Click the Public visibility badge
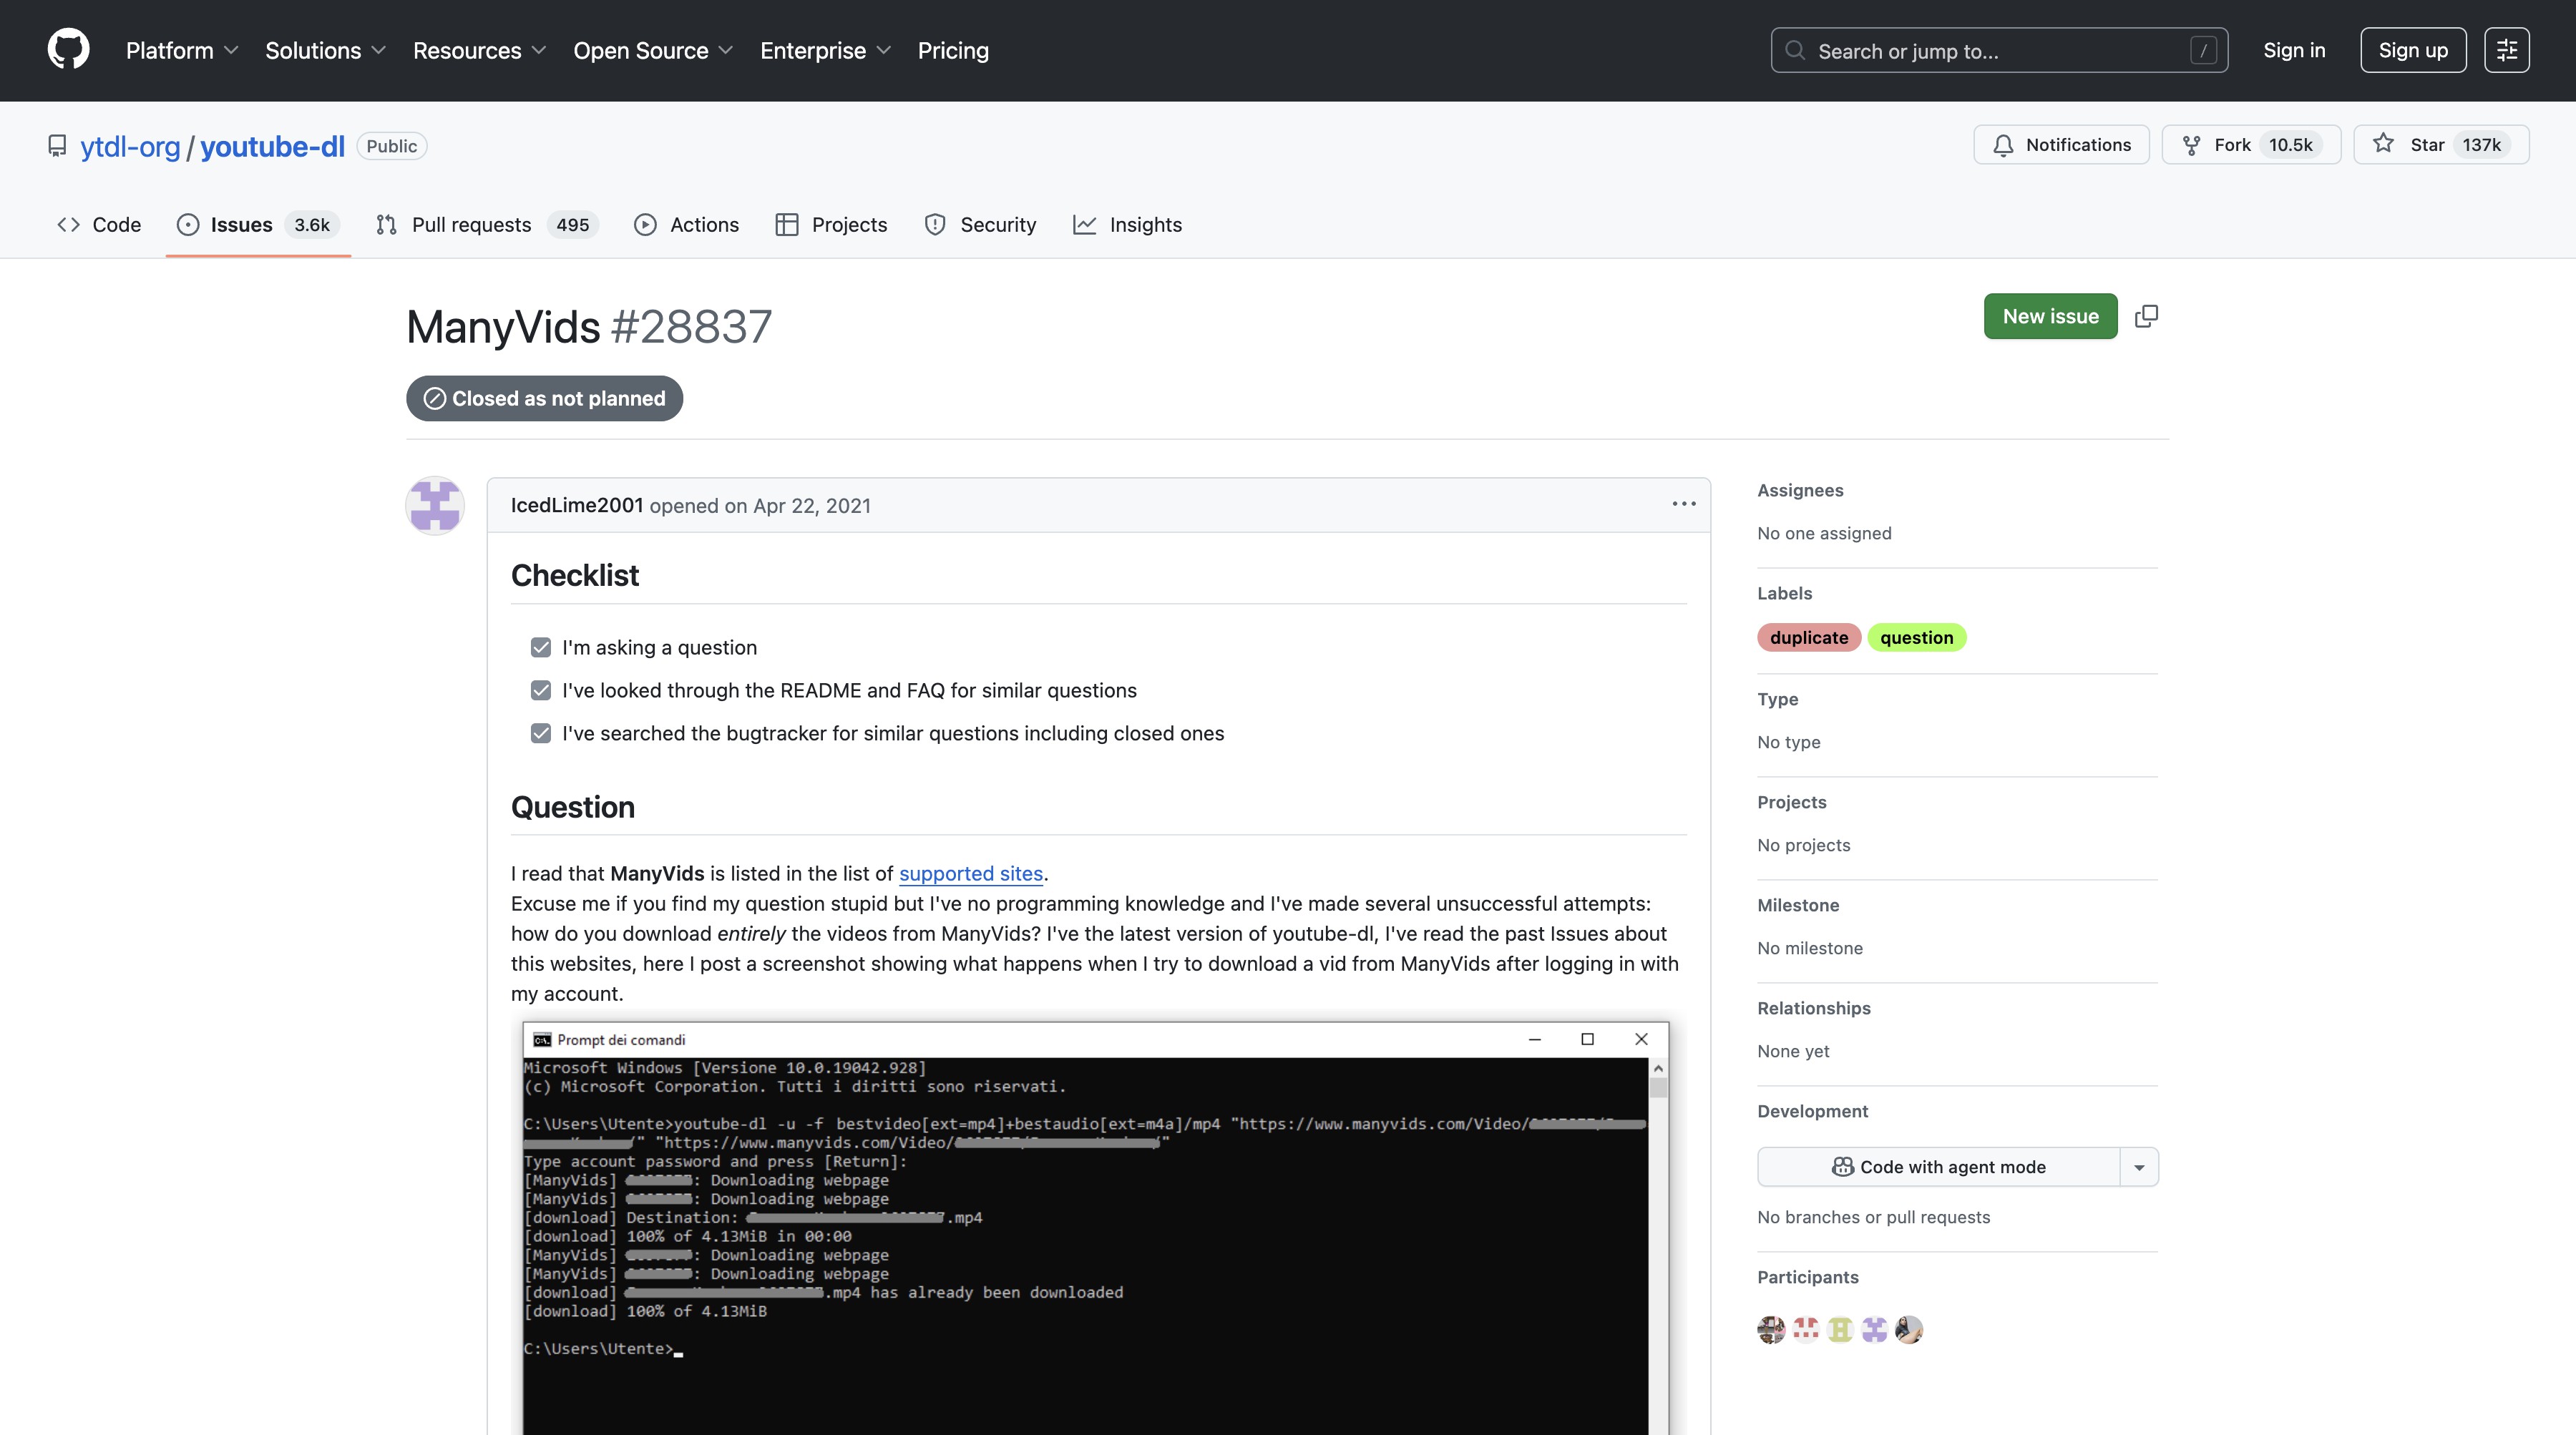Image resolution: width=2576 pixels, height=1435 pixels. [x=391, y=146]
